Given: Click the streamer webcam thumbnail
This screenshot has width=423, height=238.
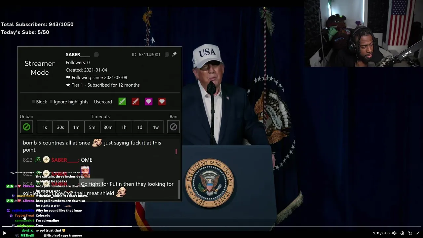Looking at the screenshot, I should coord(364,33).
